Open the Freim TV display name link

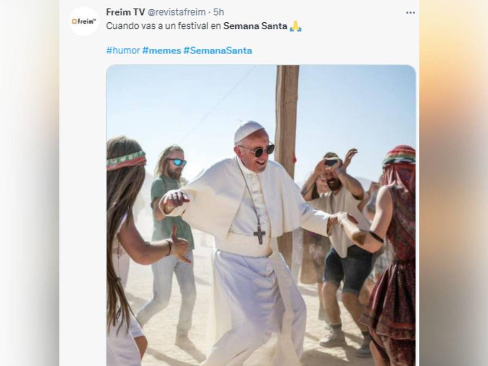125,12
